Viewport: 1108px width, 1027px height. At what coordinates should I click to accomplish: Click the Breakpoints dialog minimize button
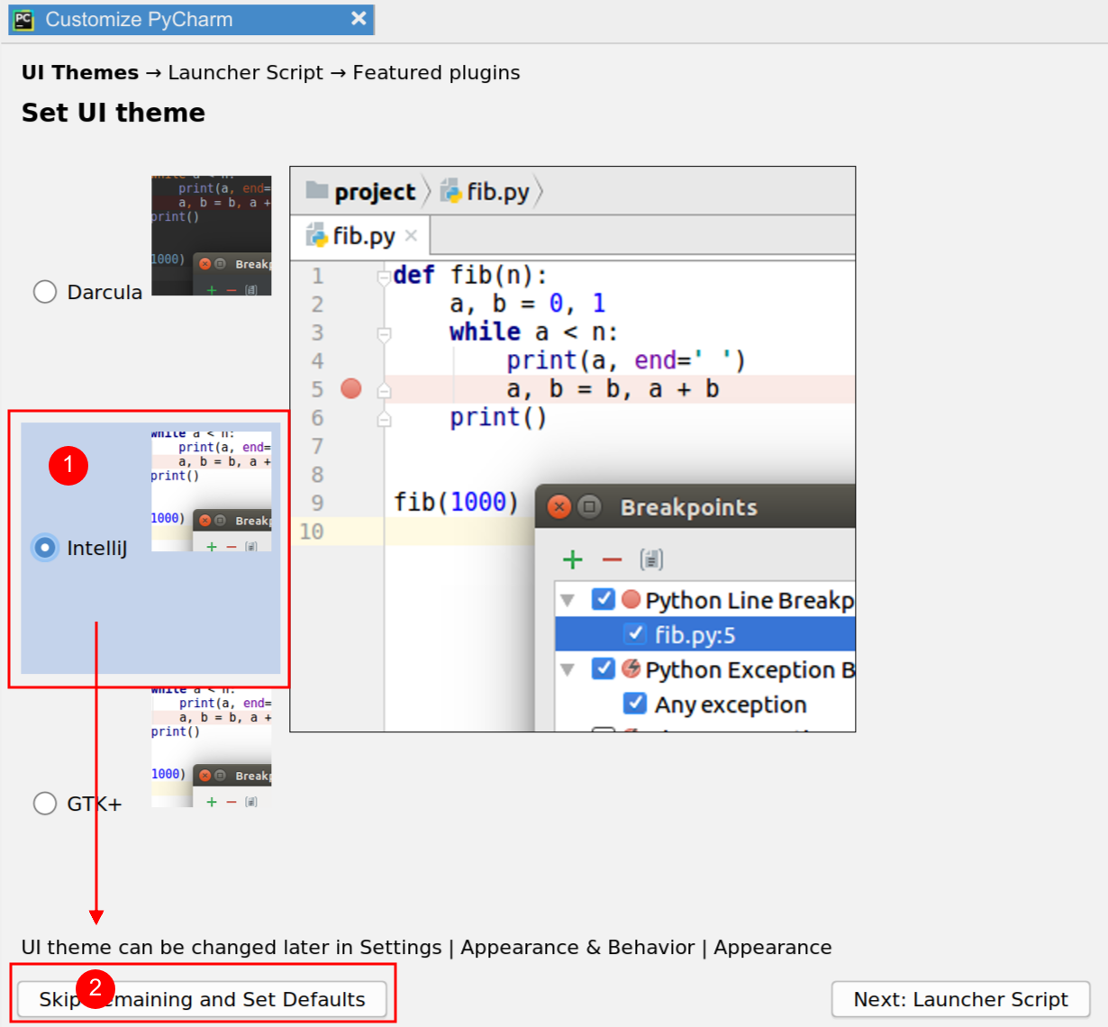pos(589,506)
